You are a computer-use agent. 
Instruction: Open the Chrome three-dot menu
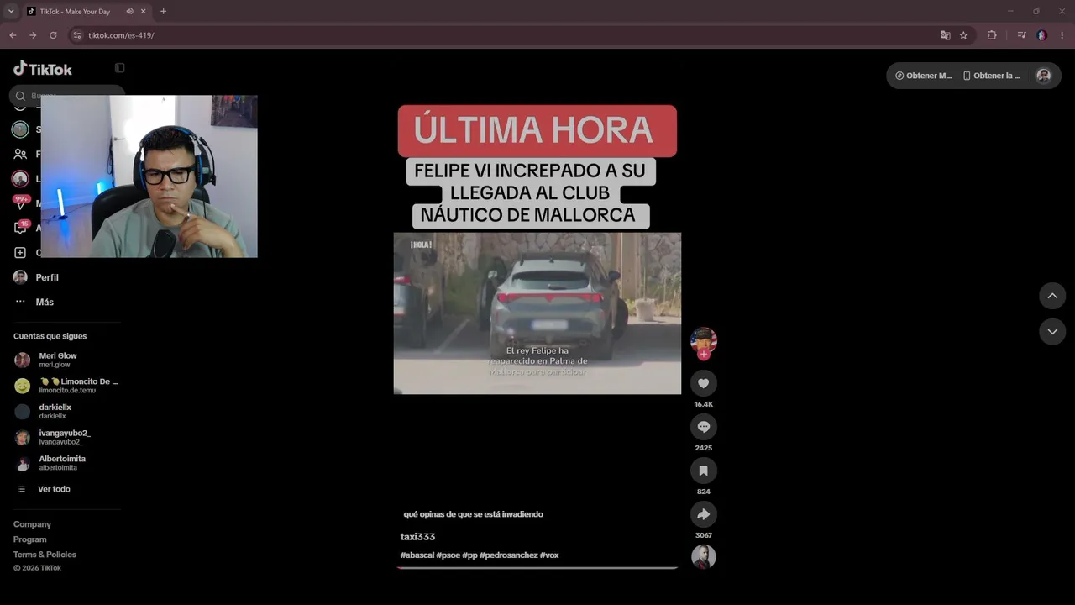click(x=1062, y=35)
